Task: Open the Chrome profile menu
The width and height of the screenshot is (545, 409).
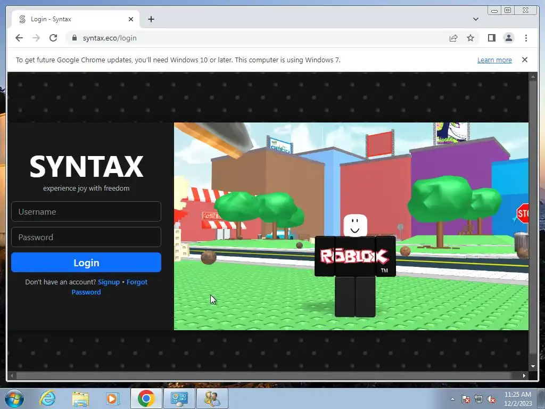Action: [x=508, y=38]
